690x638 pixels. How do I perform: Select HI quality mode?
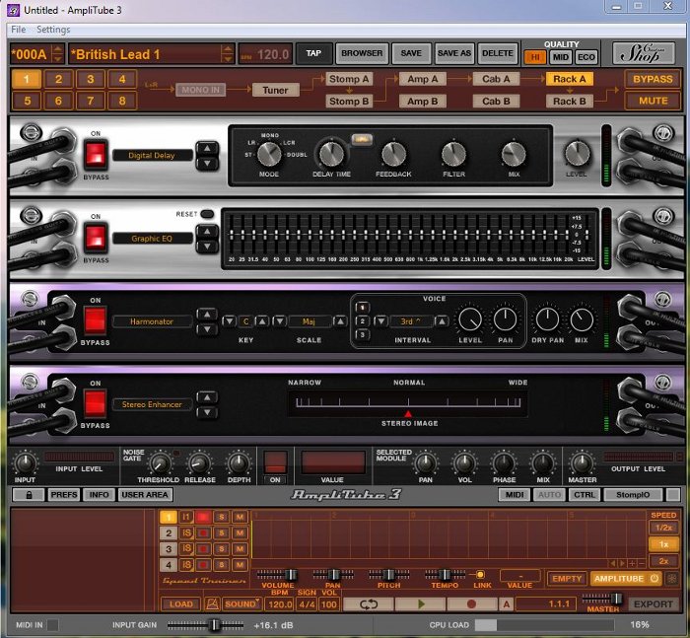[535, 57]
